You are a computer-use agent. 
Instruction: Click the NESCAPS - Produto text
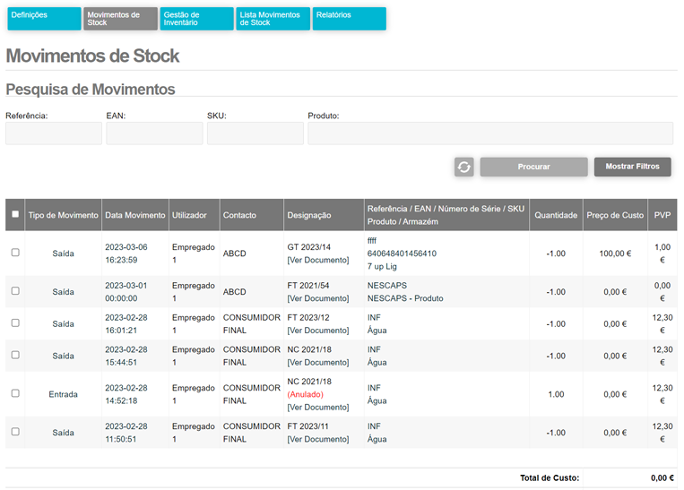[405, 298]
